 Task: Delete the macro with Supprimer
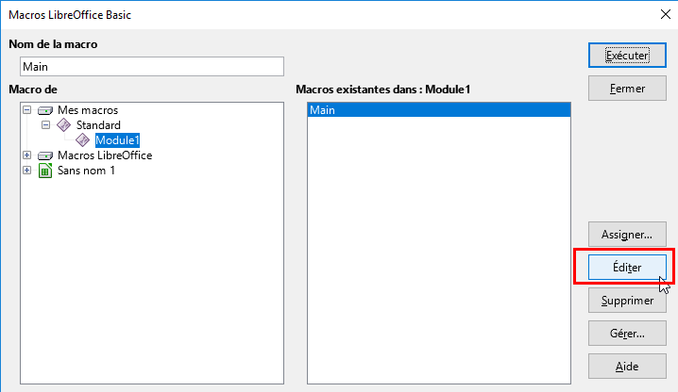click(x=627, y=301)
